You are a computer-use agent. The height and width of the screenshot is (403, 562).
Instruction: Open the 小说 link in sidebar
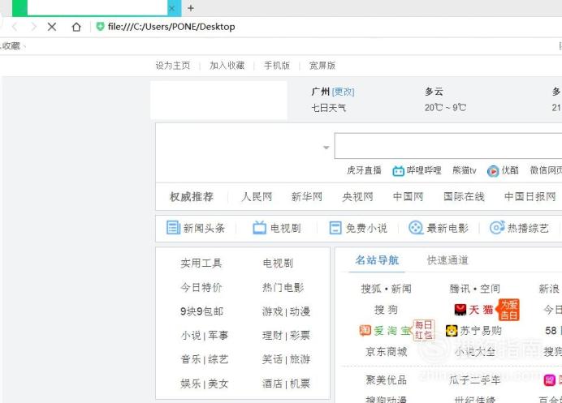coord(191,336)
